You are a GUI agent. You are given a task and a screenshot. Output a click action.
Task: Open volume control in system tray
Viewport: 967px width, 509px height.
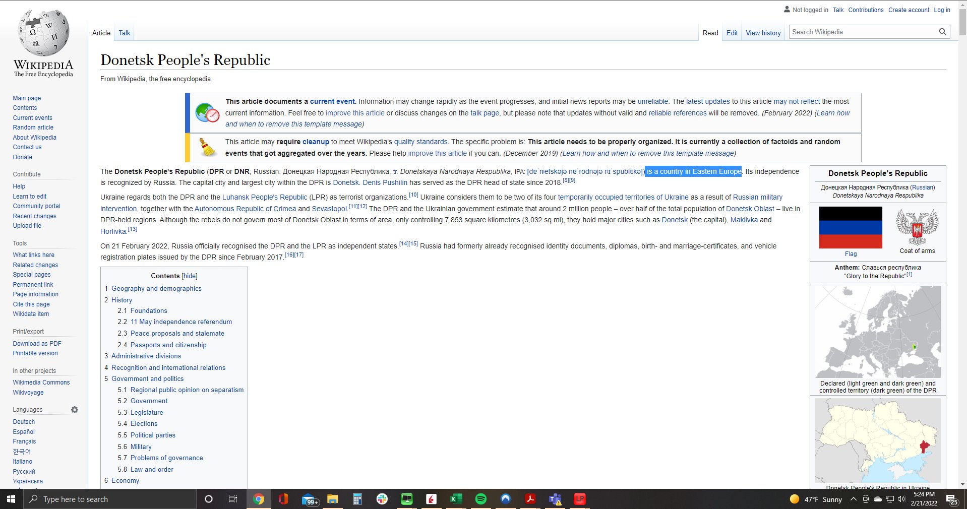901,499
